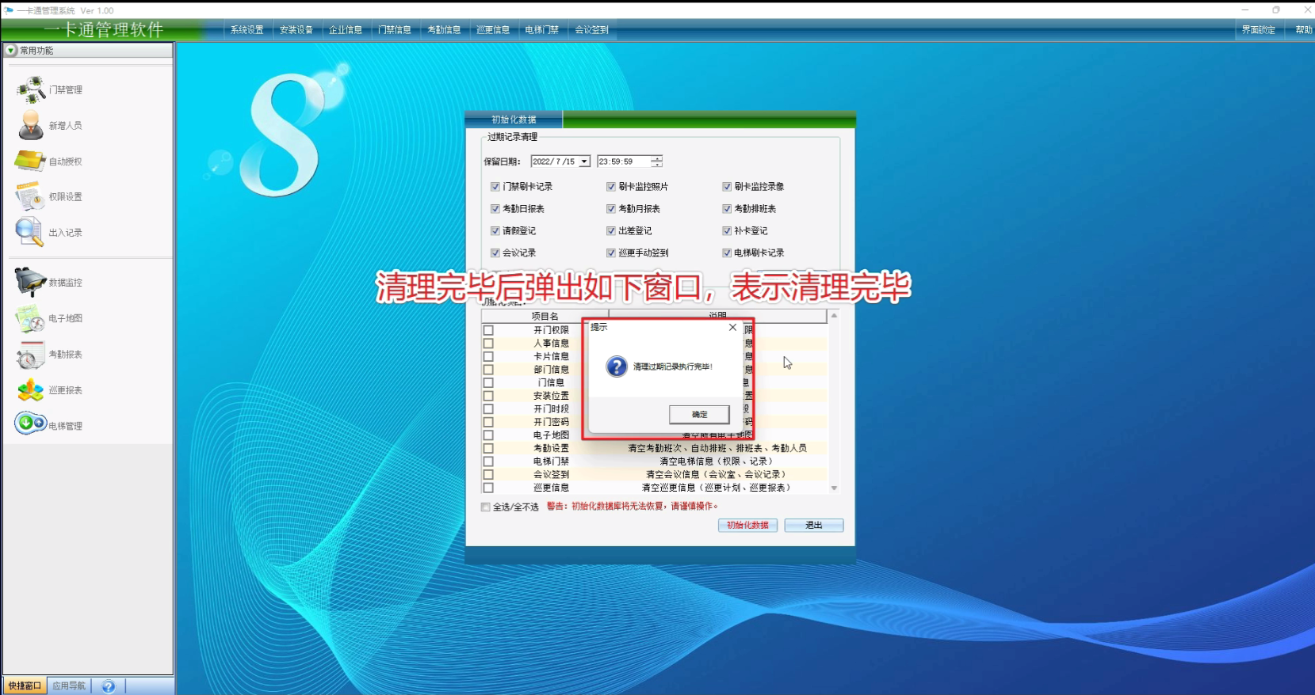Open the 保留日期 date dropdown
Screen dimensions: 1315x695
(x=584, y=161)
